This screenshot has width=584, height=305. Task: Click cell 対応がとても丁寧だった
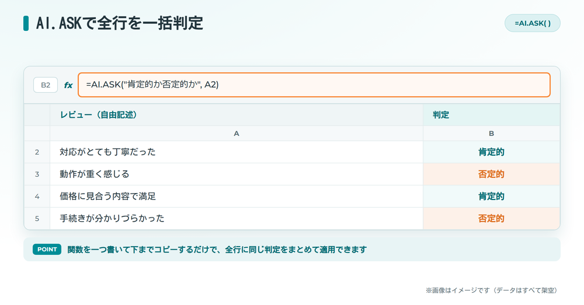(237, 152)
